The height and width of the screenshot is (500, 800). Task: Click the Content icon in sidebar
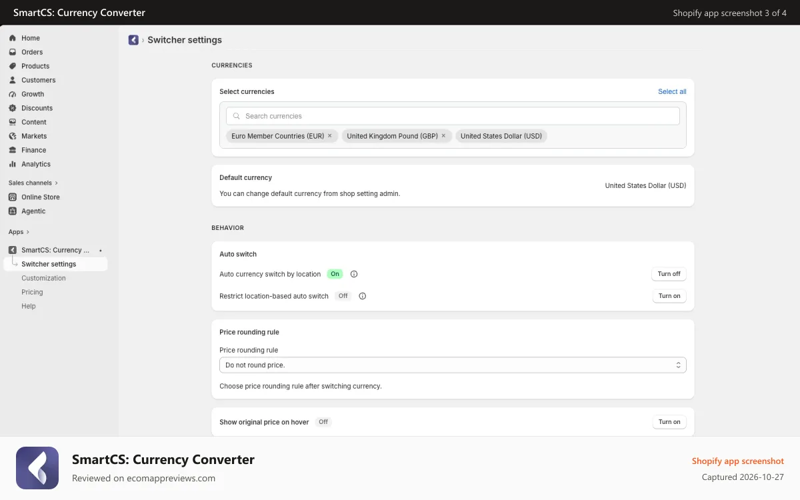point(12,122)
